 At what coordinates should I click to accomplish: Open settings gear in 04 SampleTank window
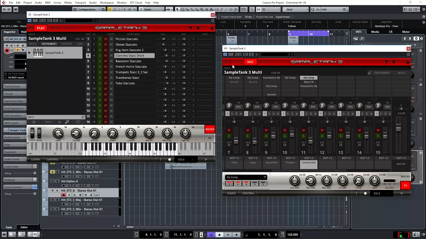point(394,62)
